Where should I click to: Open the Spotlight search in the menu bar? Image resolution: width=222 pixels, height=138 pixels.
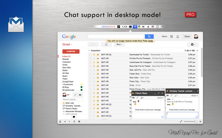tap(163, 26)
